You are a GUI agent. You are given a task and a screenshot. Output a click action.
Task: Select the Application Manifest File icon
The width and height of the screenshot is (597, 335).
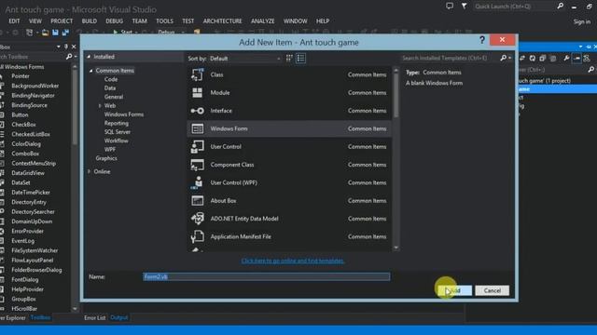coord(197,236)
